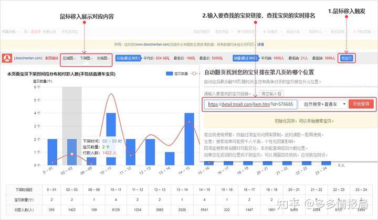Screen dimensions: 378x220
Task: Click the 自动翻页找到您的宝贝 panel heading
Action: [x=259, y=72]
